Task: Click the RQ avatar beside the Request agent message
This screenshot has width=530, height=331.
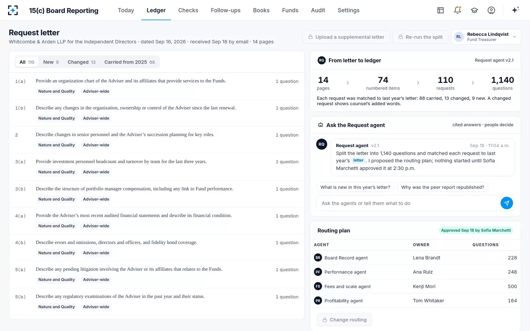Action: 322,144
